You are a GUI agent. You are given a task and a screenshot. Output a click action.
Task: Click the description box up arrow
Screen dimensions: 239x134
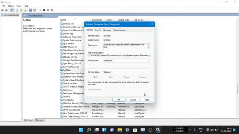[149, 45]
